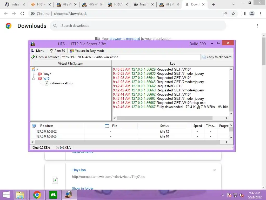Click the Speed column header
This screenshot has height=200, width=266.
(x=197, y=126)
